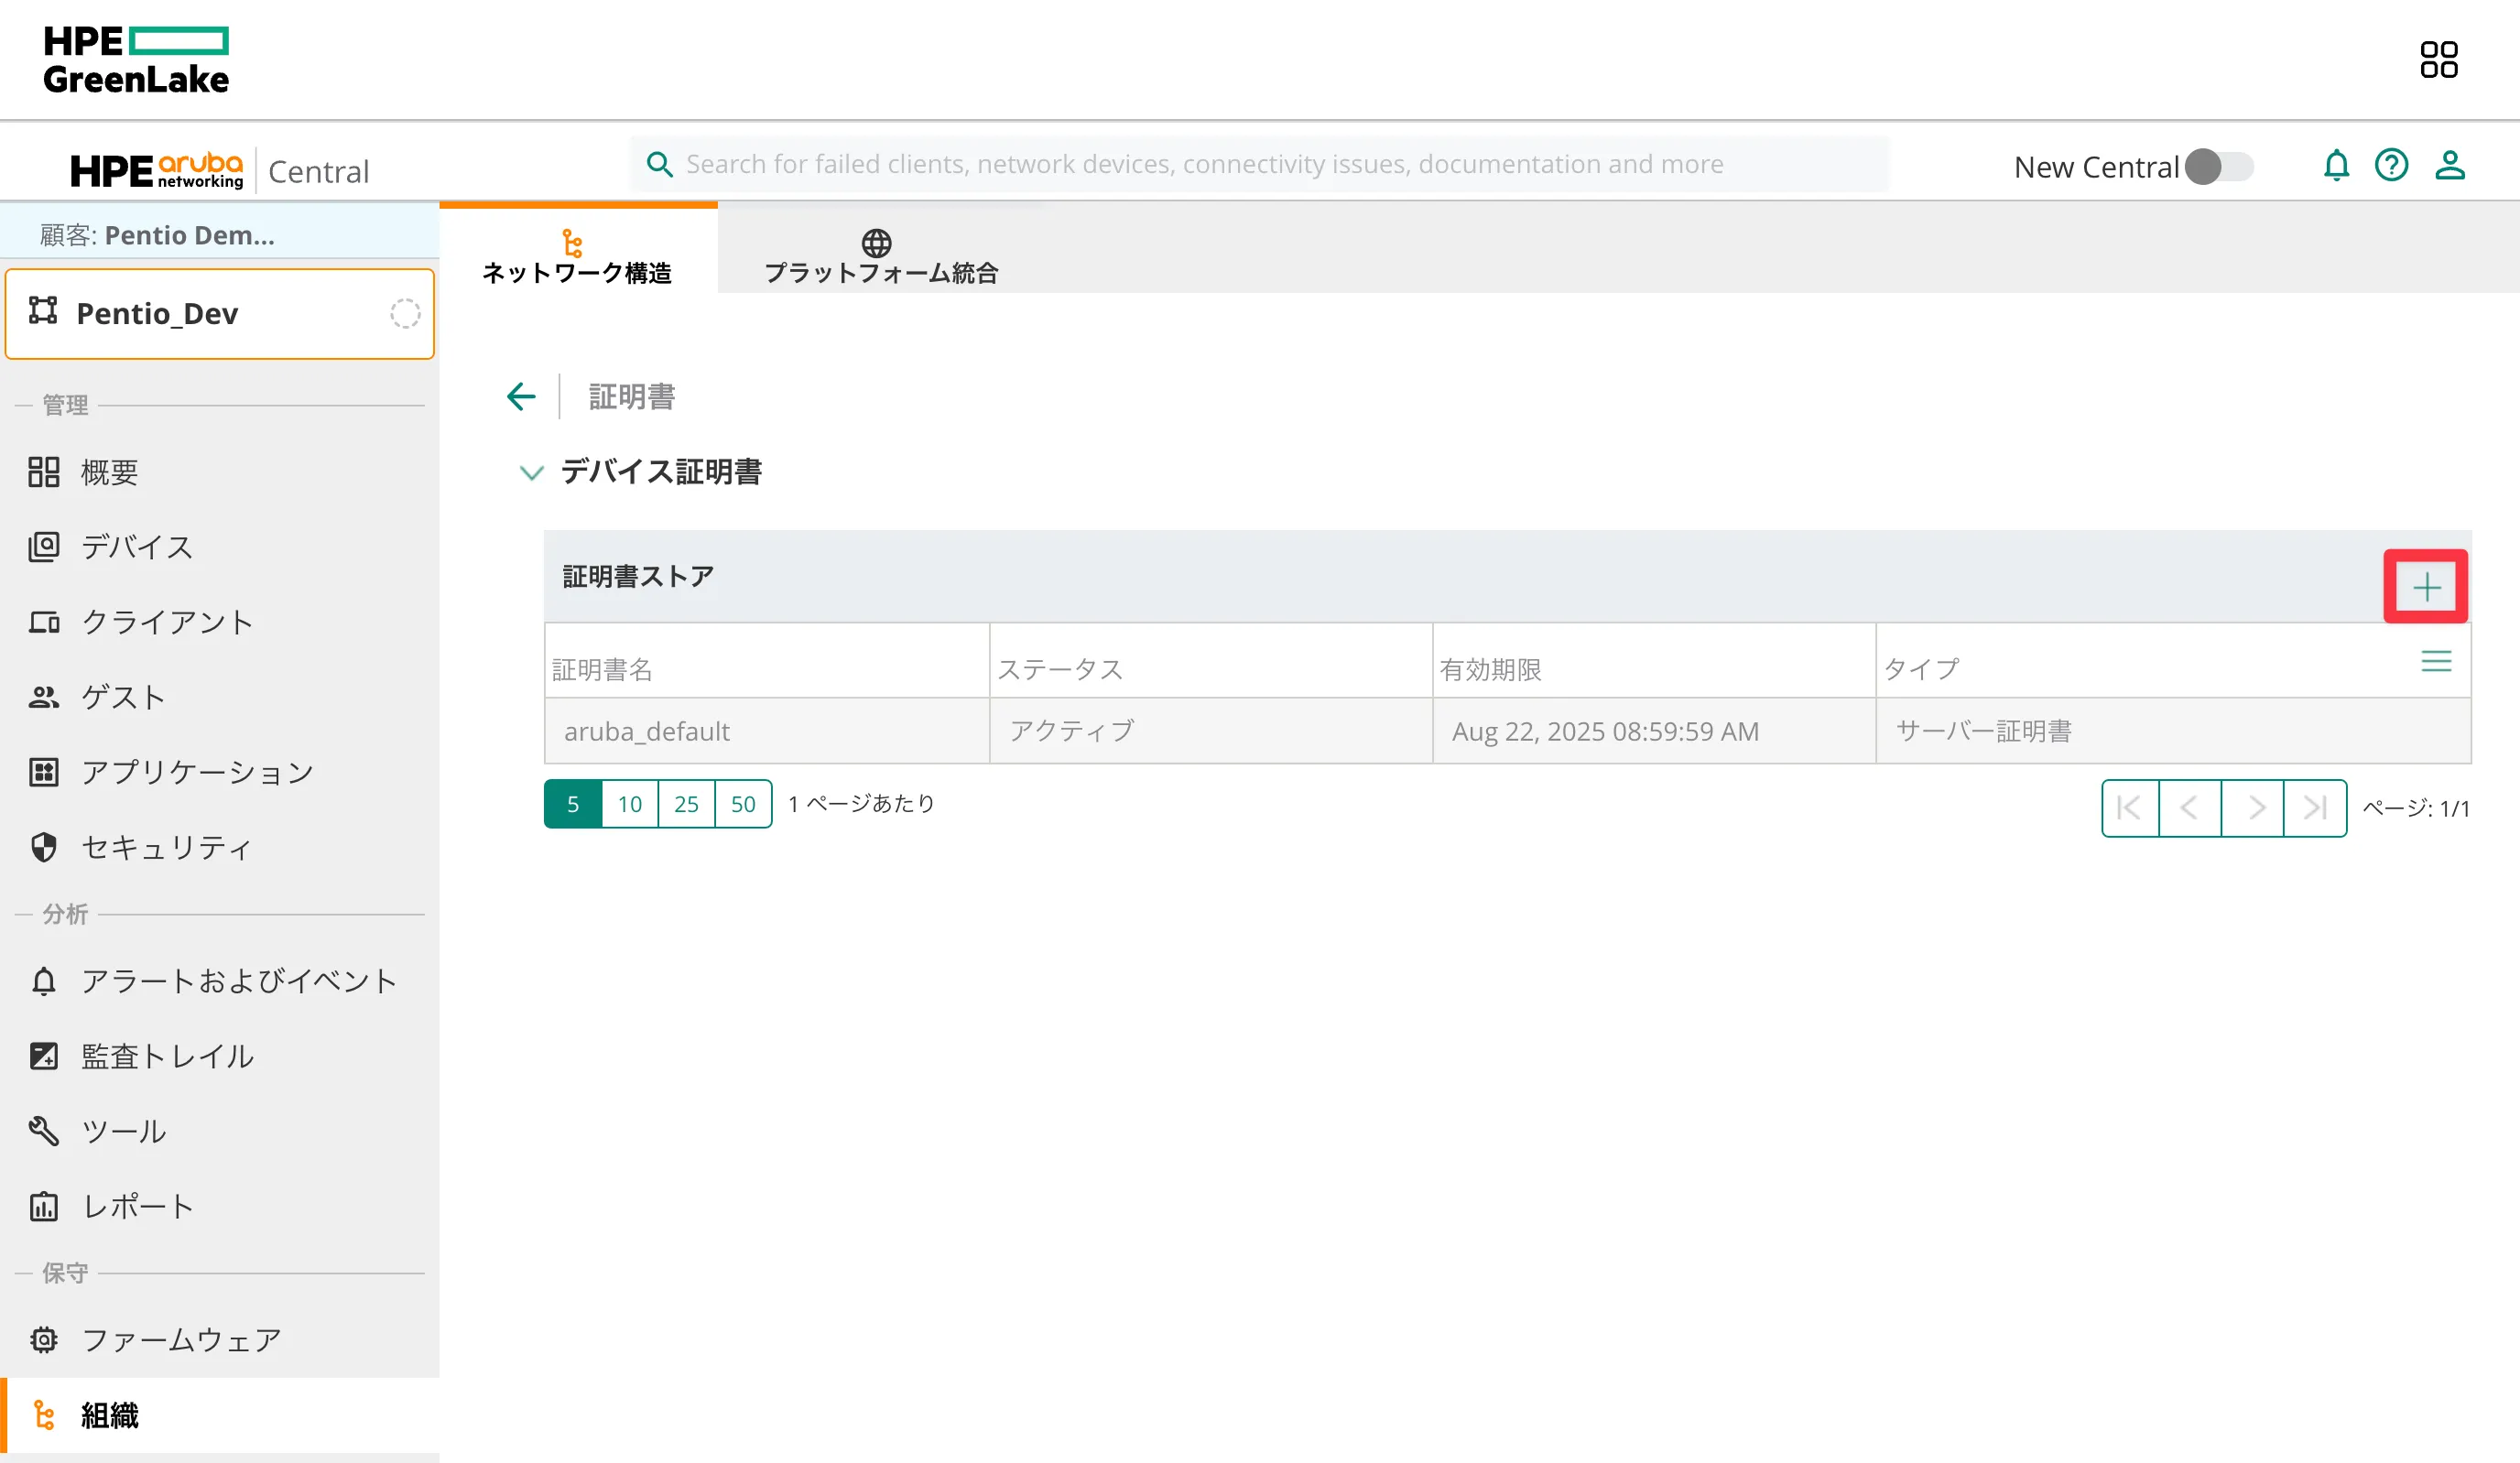Image resolution: width=2520 pixels, height=1463 pixels.
Task: Open 監査トレイル from the sidebar
Action: click(x=167, y=1056)
